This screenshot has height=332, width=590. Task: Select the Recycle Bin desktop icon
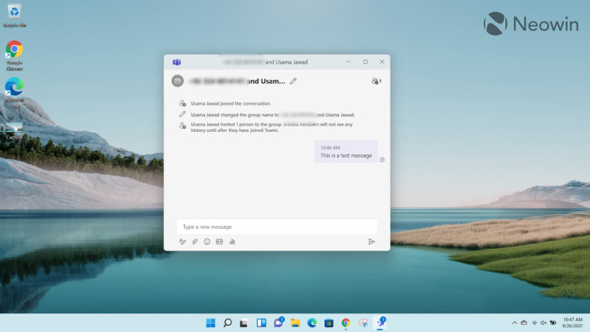point(15,16)
